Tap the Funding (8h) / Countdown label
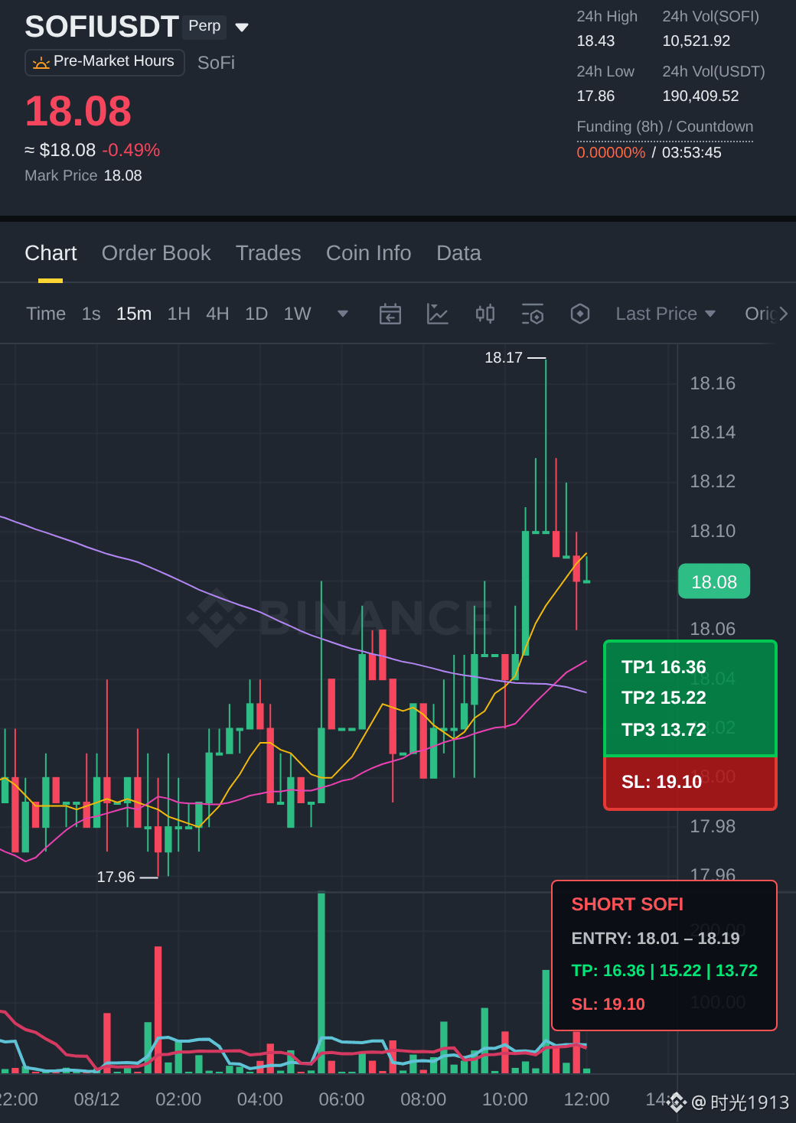796x1123 pixels. [664, 126]
